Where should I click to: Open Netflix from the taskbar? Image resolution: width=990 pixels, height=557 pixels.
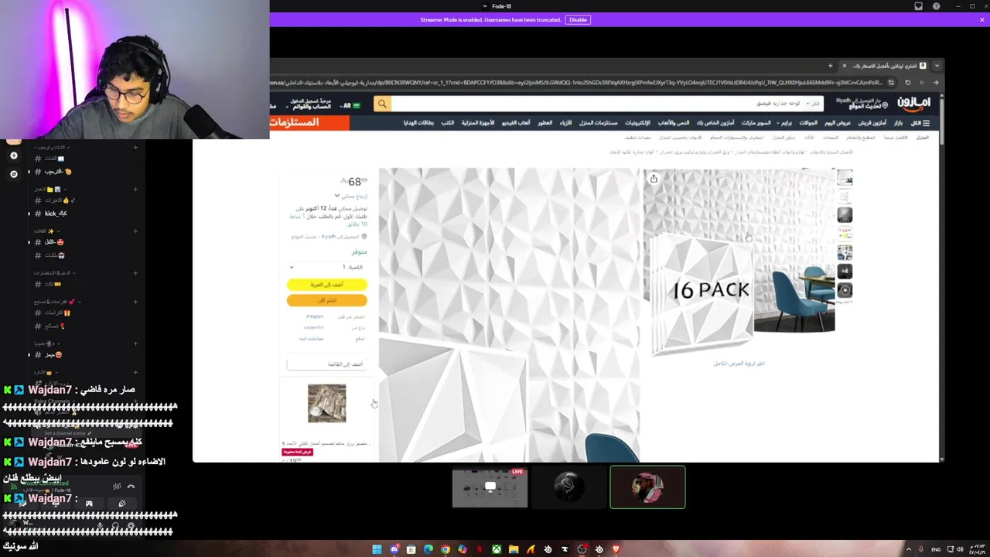coord(480,549)
